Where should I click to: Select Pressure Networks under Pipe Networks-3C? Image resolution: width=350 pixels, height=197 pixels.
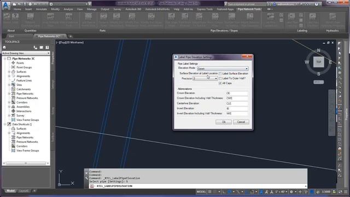[x=27, y=98]
